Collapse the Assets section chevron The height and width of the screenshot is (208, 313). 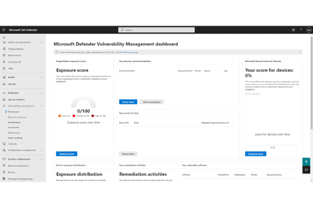[42, 77]
